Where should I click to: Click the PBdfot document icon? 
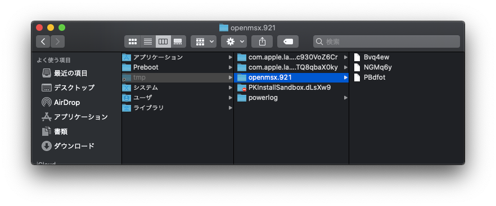[357, 77]
